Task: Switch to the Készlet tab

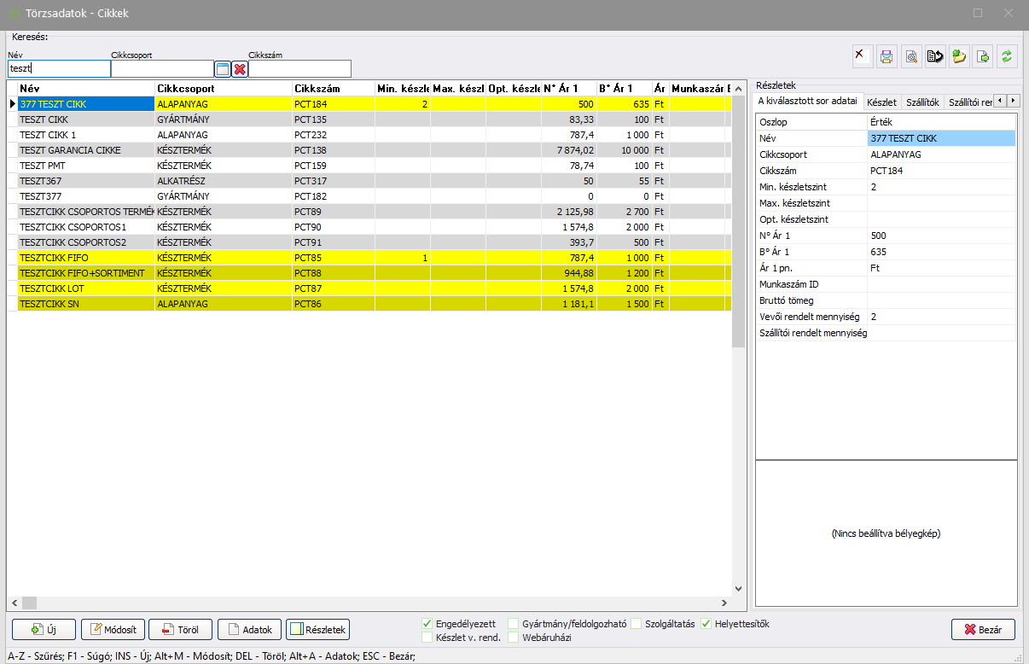Action: (x=881, y=102)
